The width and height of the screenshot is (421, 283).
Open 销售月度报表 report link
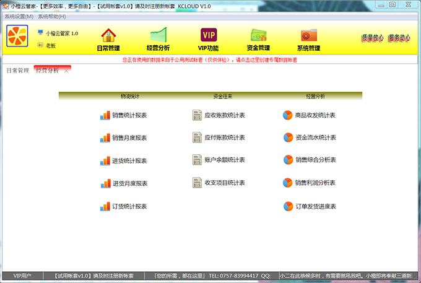(x=129, y=137)
